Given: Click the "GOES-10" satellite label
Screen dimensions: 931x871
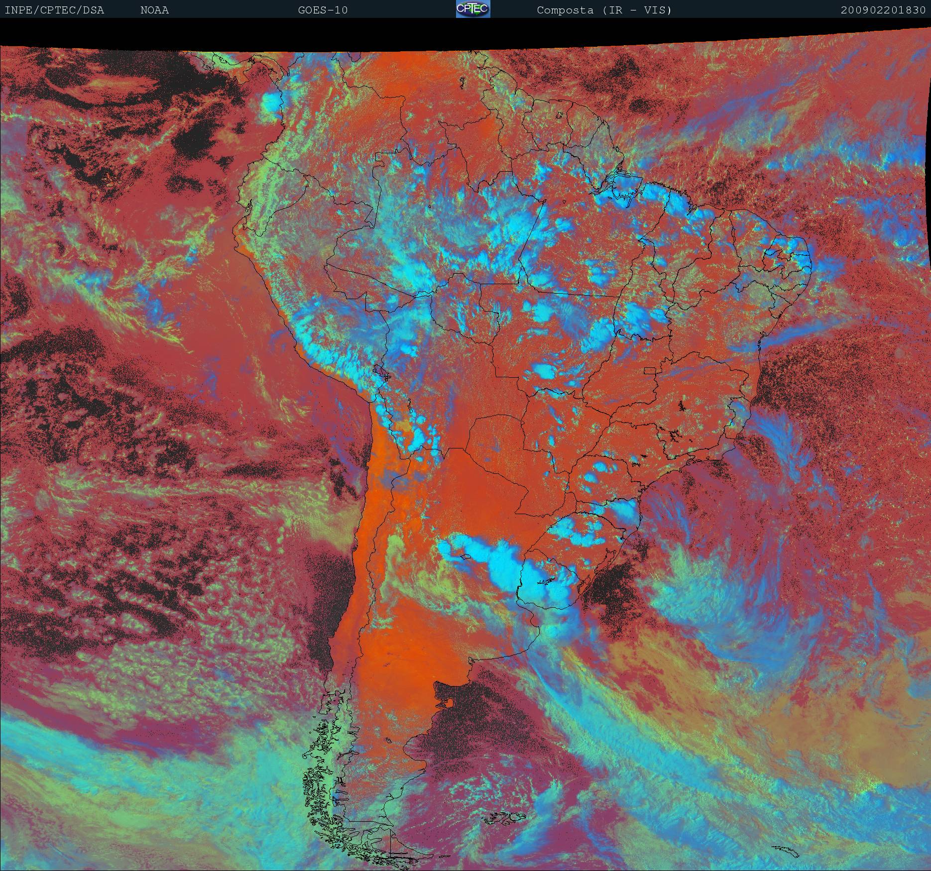Looking at the screenshot, I should [x=323, y=10].
